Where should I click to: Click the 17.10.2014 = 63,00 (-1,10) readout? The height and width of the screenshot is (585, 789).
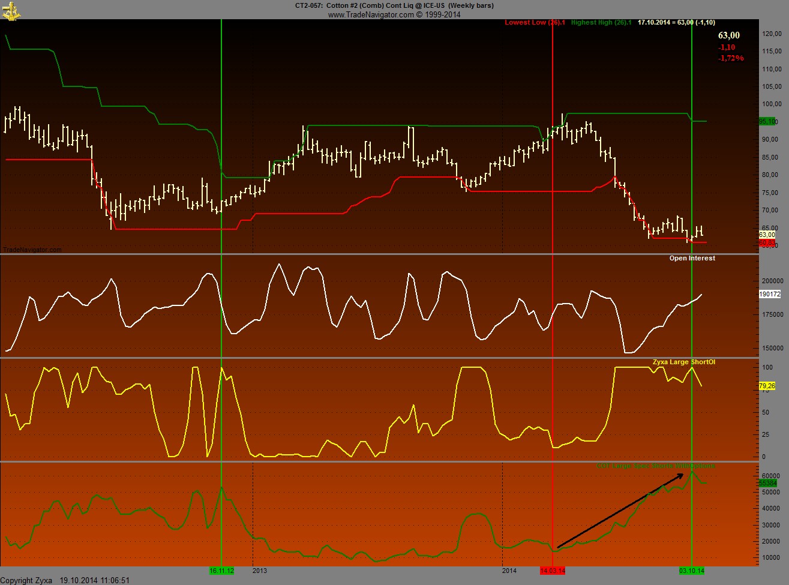676,23
